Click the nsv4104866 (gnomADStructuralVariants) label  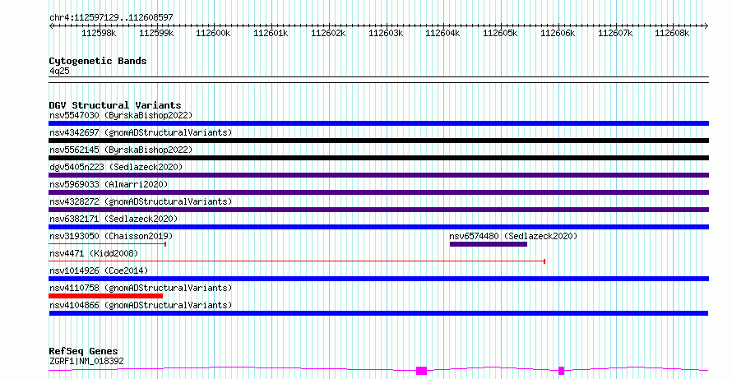141,305
